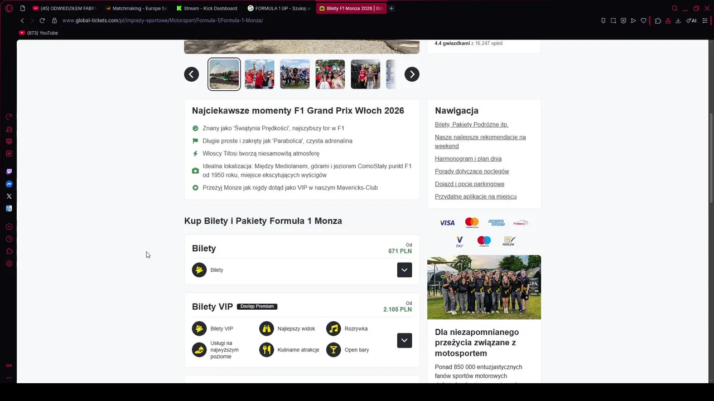Image resolution: width=714 pixels, height=401 pixels.
Task: Open sidebar extensions cube icon
Action: pos(9,251)
